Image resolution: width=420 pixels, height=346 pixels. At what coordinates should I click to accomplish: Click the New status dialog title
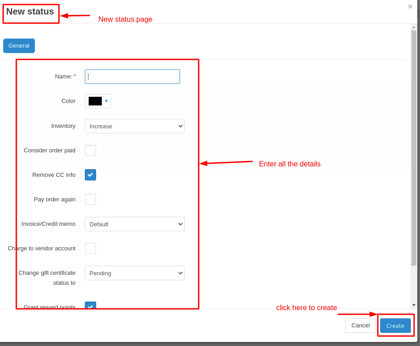click(x=30, y=12)
